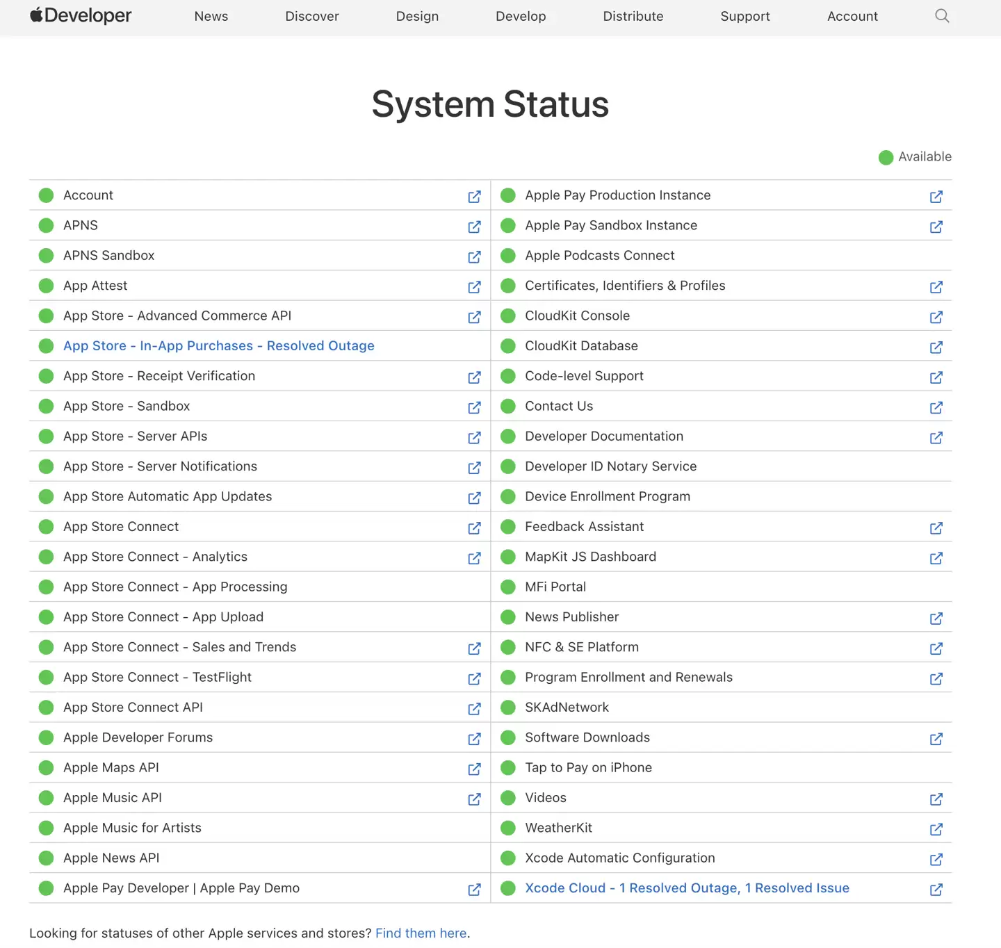The width and height of the screenshot is (1001, 948).
Task: Open the Xcode Cloud Resolved Outage link
Action: coord(687,888)
